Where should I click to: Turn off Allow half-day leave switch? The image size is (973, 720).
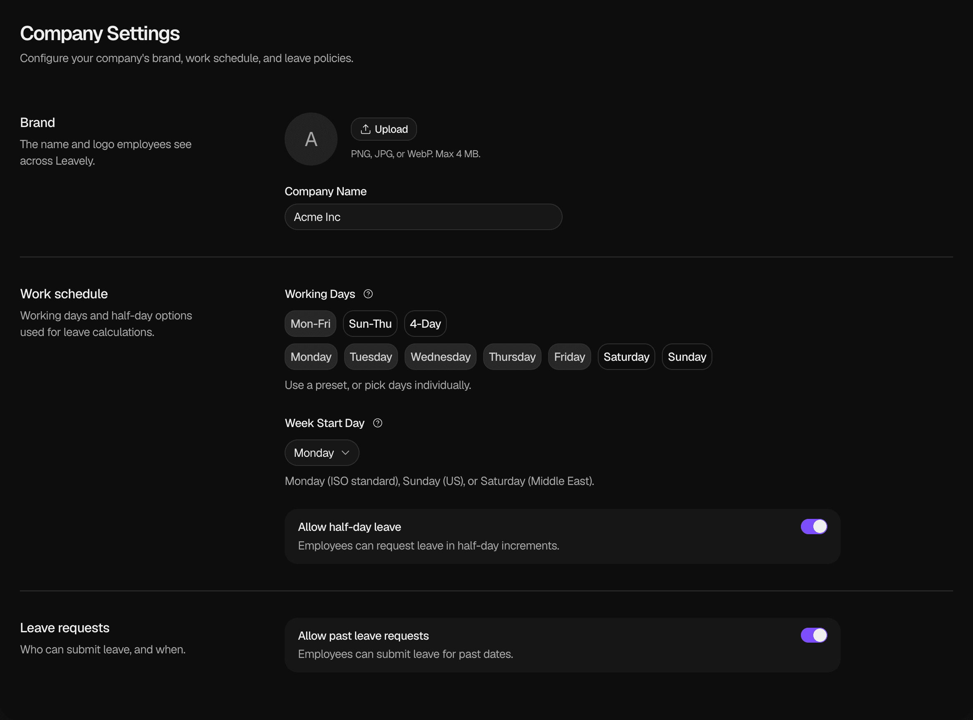coord(814,527)
